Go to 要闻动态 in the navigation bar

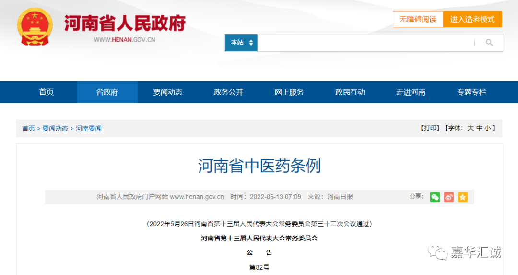(168, 92)
